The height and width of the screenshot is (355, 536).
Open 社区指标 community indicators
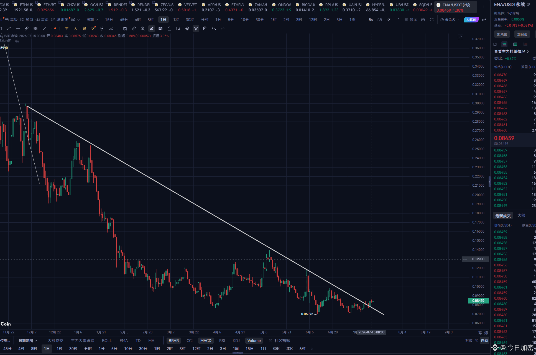click(x=280, y=341)
